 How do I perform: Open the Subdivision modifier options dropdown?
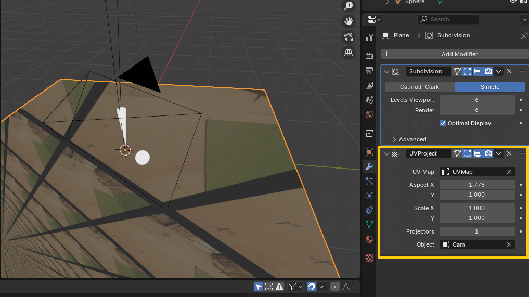pyautogui.click(x=498, y=71)
